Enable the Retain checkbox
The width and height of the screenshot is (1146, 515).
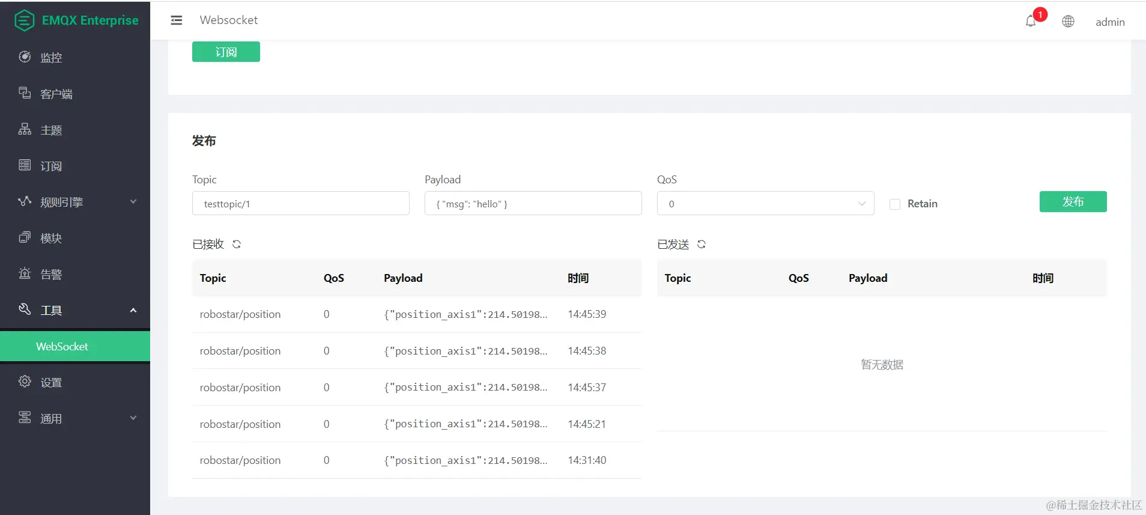(x=895, y=204)
